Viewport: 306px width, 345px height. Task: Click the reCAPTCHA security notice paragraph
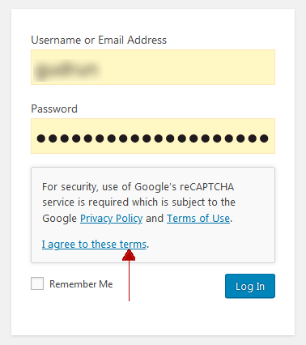(x=138, y=202)
